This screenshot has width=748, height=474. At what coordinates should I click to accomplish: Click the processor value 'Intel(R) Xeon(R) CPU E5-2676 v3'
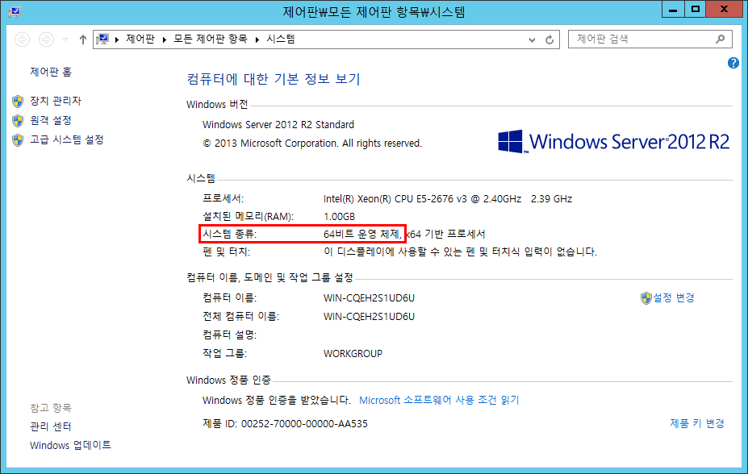pyautogui.click(x=395, y=199)
